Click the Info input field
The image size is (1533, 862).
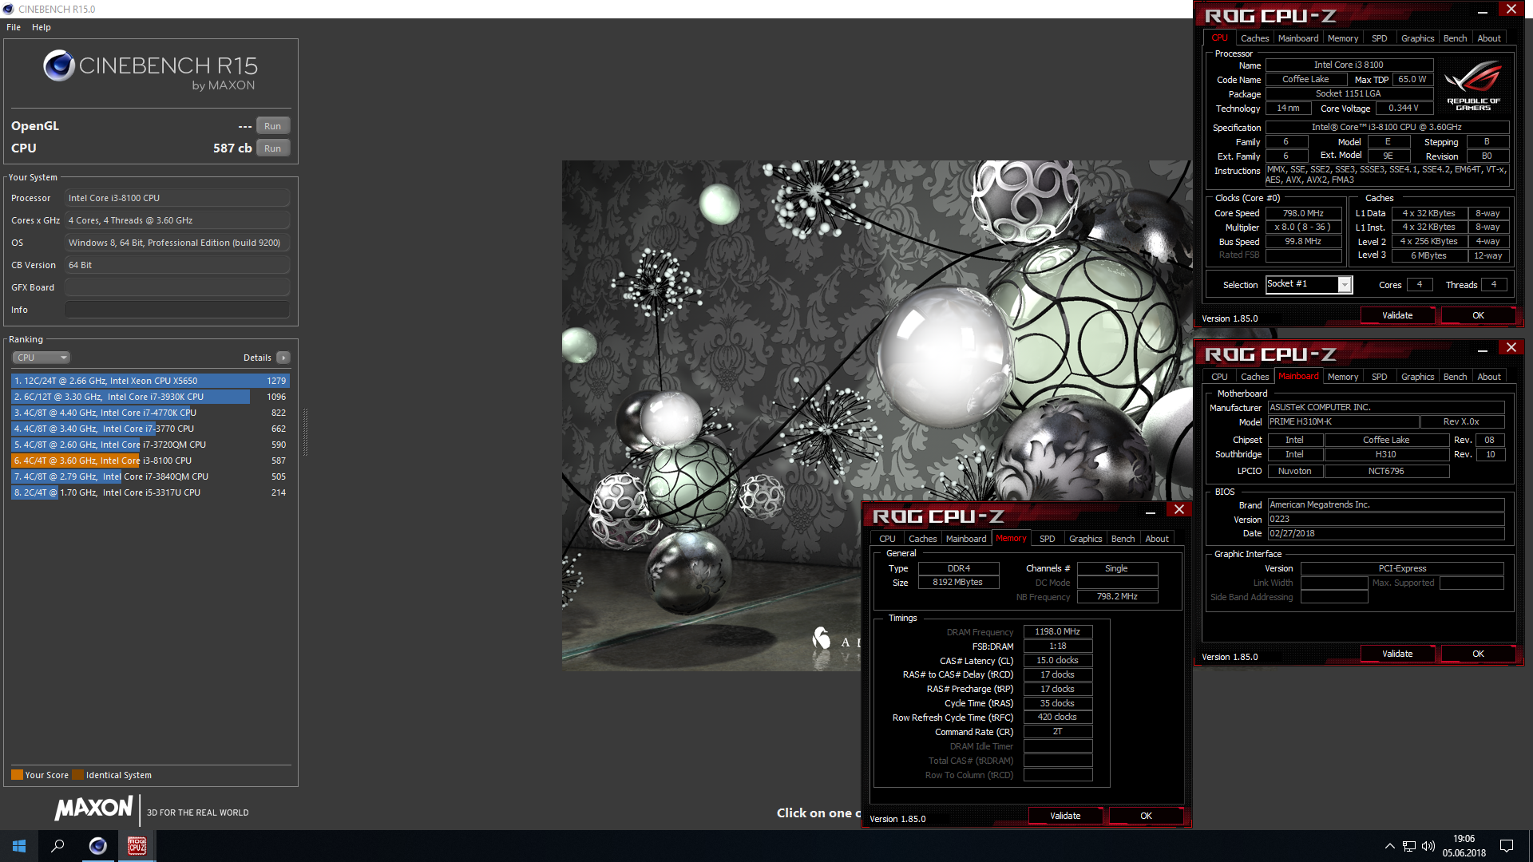[177, 310]
